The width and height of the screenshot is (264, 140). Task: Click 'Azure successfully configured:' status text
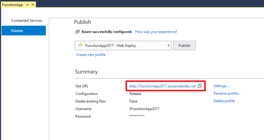pyautogui.click(x=107, y=32)
